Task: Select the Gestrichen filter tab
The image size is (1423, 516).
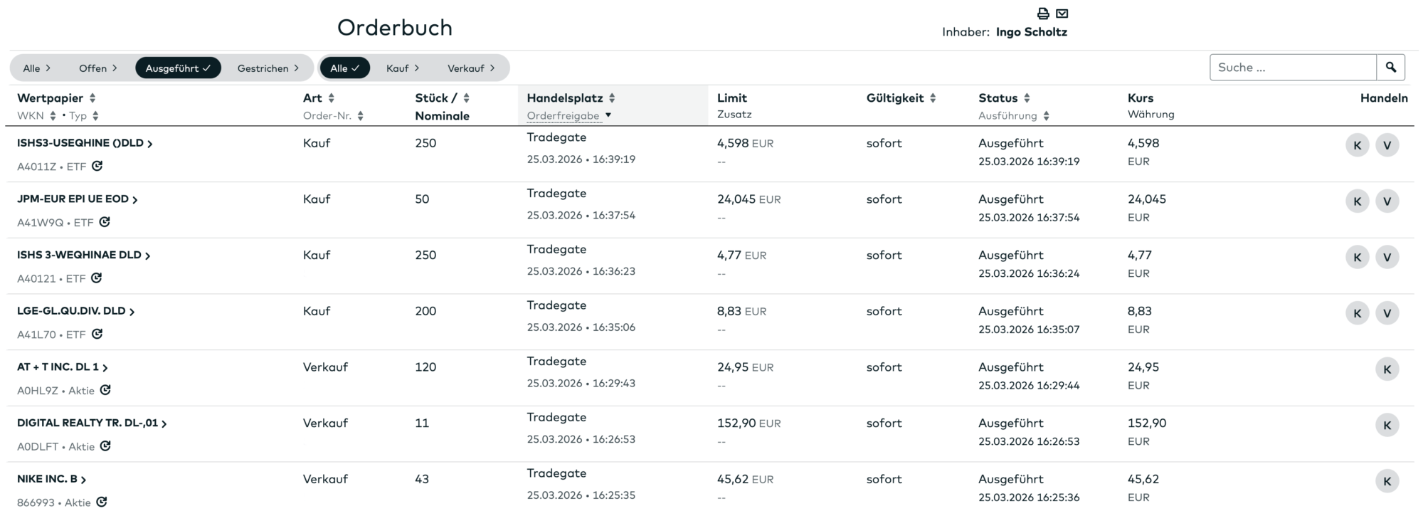Action: click(268, 68)
